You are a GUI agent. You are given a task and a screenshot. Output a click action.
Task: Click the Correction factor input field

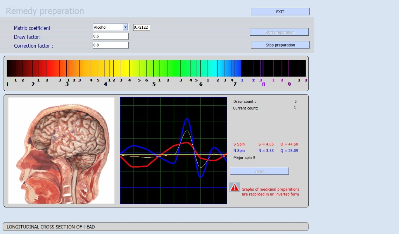110,45
